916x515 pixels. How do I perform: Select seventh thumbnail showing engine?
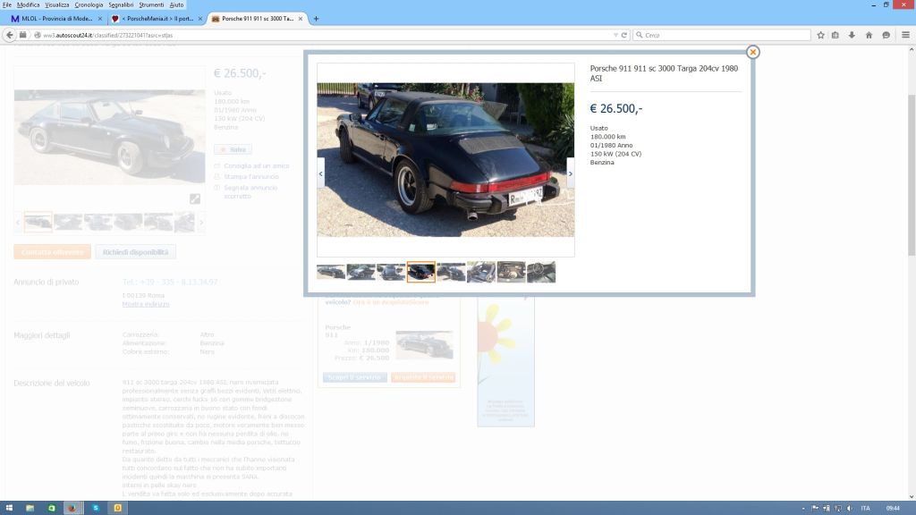click(x=511, y=272)
